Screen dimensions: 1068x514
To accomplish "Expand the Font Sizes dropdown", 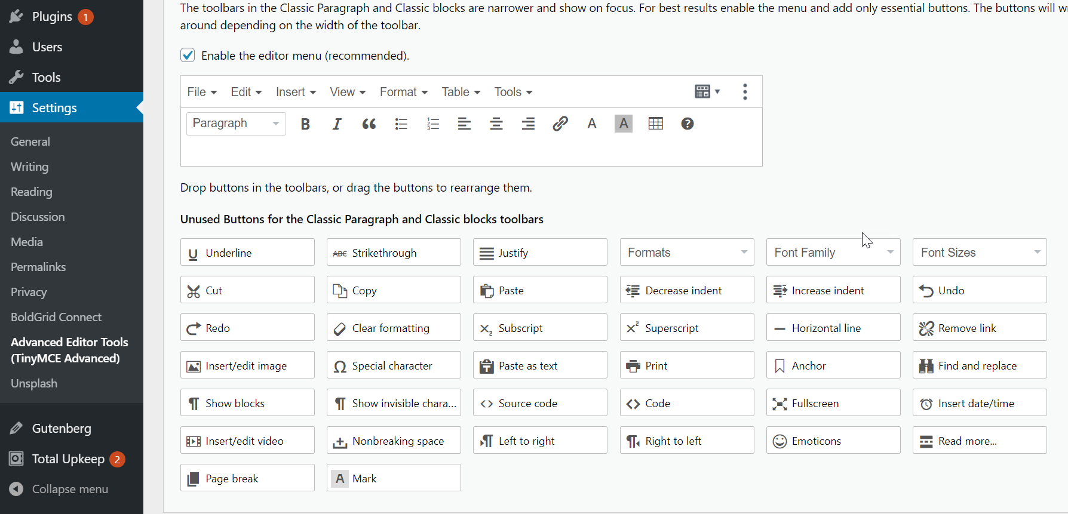I will coord(980,253).
